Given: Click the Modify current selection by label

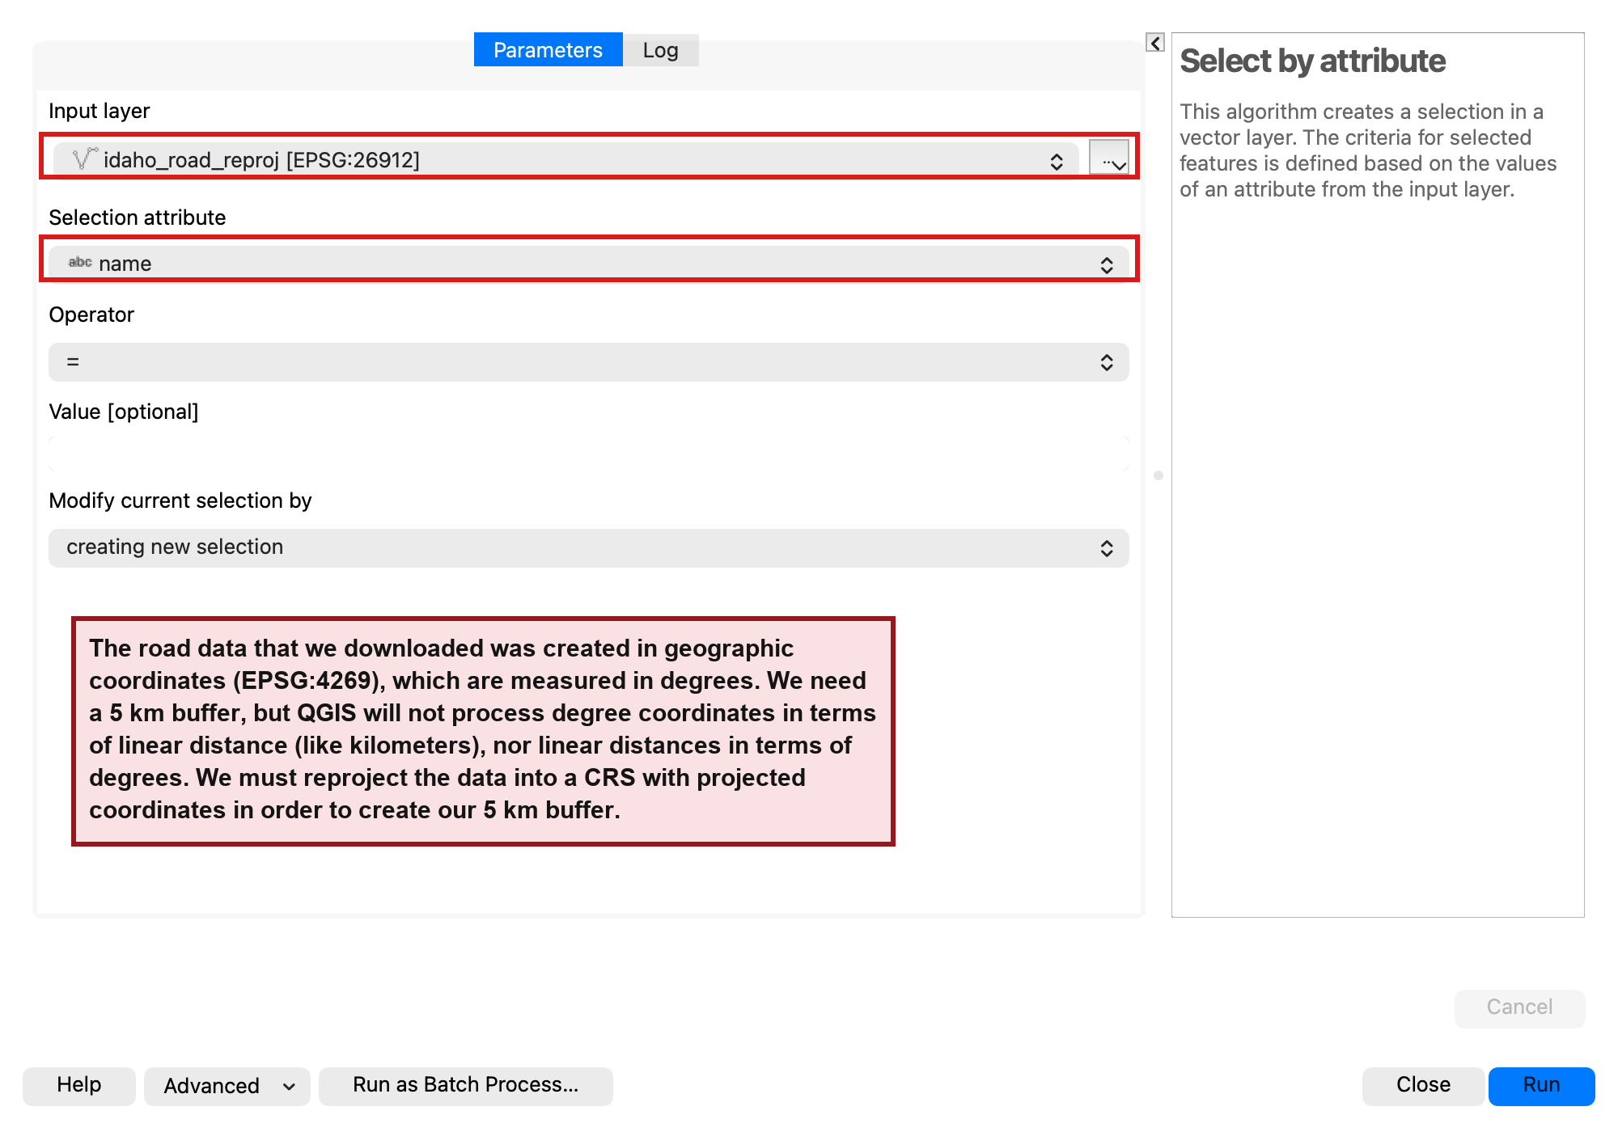Looking at the screenshot, I should click(180, 501).
